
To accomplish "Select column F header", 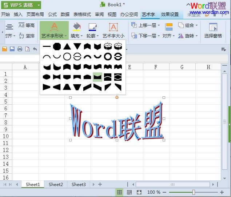I will [156, 67].
